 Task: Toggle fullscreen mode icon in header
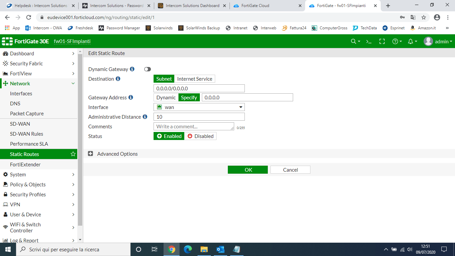coord(382,41)
